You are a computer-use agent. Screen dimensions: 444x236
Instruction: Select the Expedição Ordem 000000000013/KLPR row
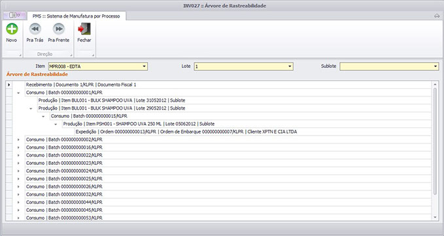(x=253, y=132)
